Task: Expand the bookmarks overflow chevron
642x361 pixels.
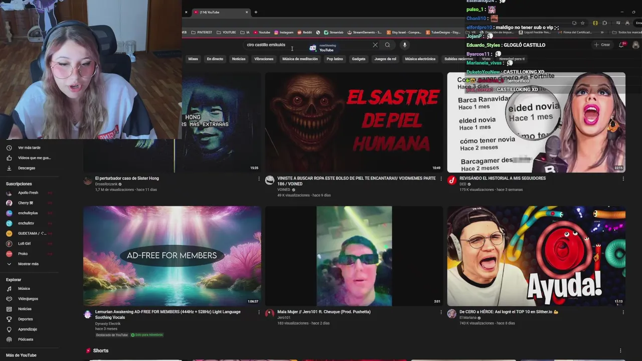Action: point(602,32)
